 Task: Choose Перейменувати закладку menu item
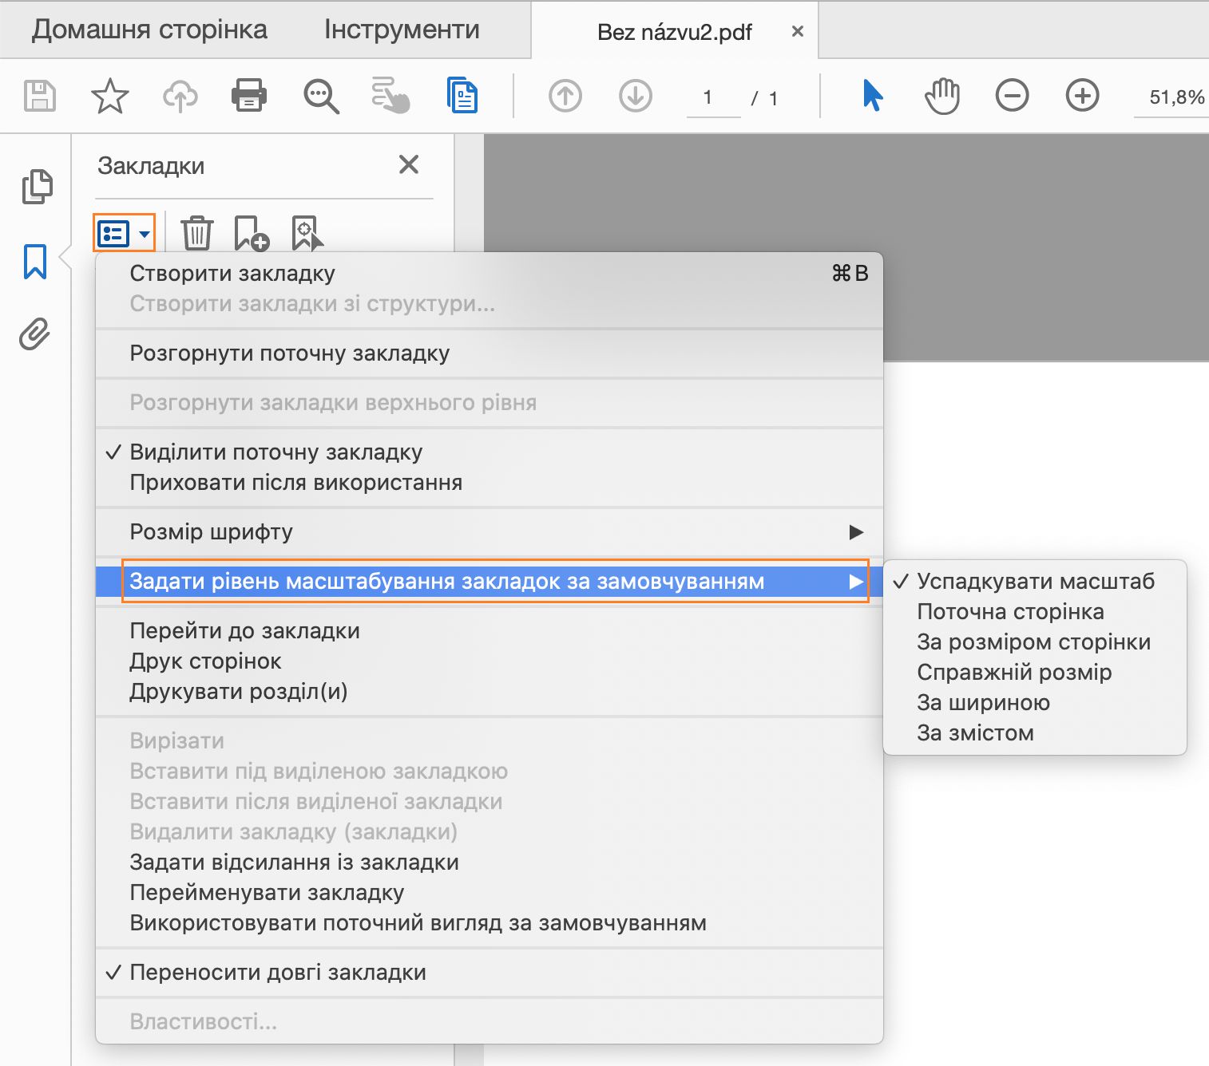tap(489, 893)
